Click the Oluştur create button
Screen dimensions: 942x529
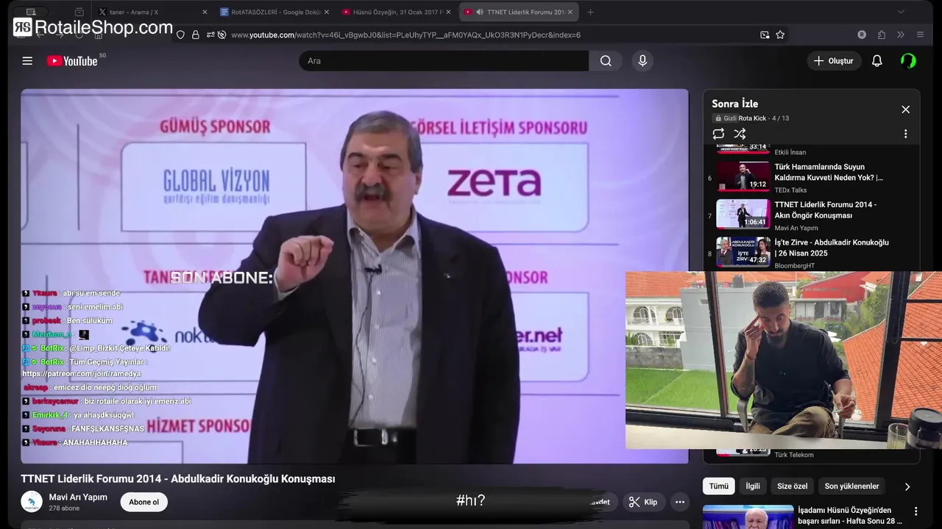pos(834,61)
